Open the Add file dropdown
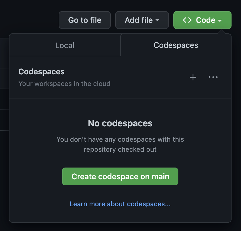The width and height of the screenshot is (241, 231). click(x=142, y=20)
